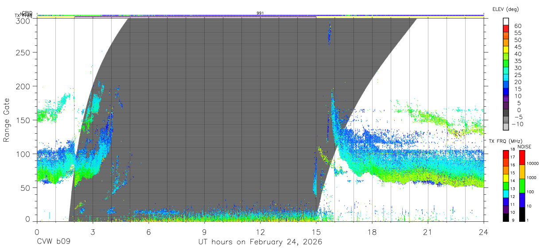Click the "UT hours on February 24, 2026" axis title
Screen dimensions: 544x251
pyautogui.click(x=260, y=242)
